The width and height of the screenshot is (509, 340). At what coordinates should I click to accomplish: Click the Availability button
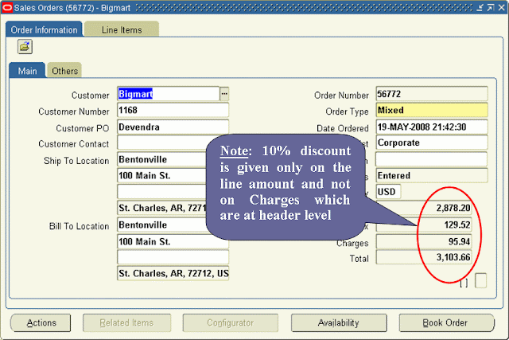pos(339,322)
